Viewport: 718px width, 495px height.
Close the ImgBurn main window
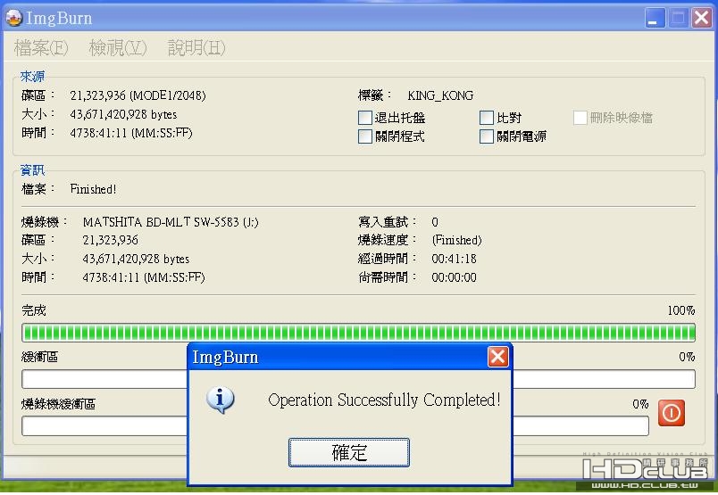click(702, 19)
